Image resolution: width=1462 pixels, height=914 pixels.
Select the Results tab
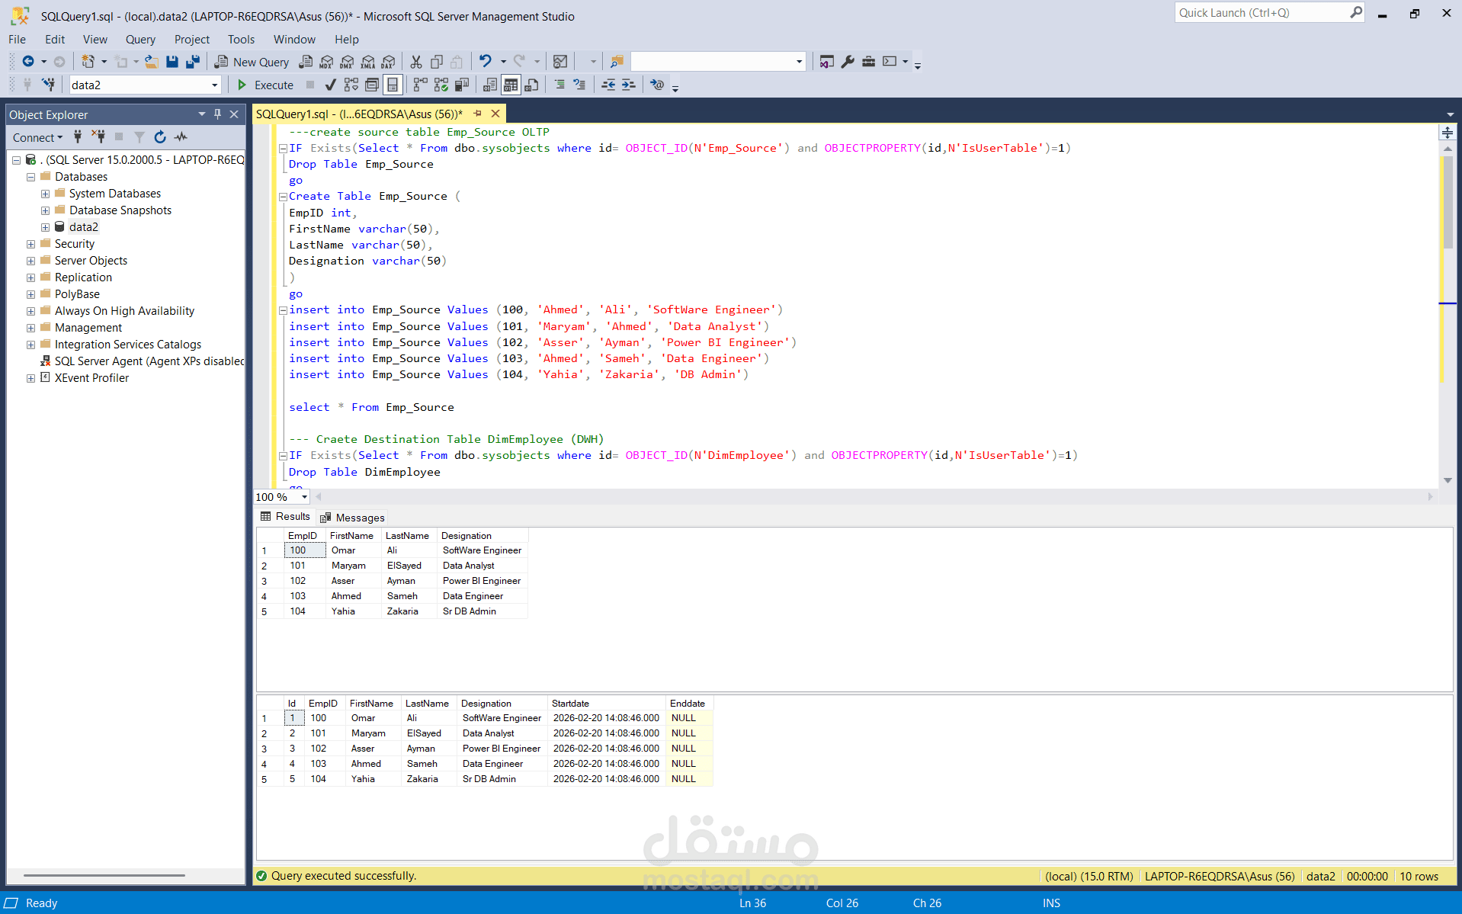click(286, 517)
